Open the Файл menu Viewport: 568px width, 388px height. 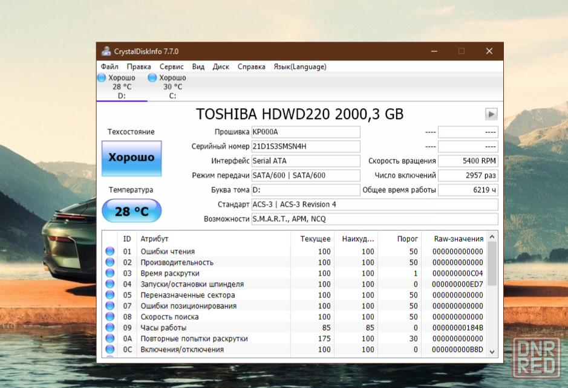(109, 66)
